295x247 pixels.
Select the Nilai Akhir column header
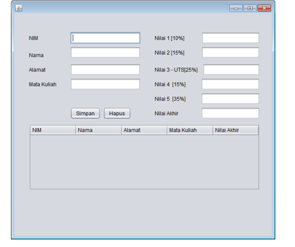tap(236, 130)
